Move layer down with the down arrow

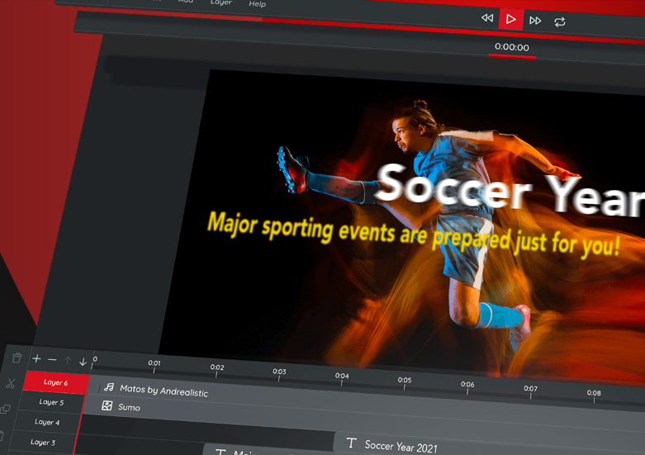coord(83,362)
